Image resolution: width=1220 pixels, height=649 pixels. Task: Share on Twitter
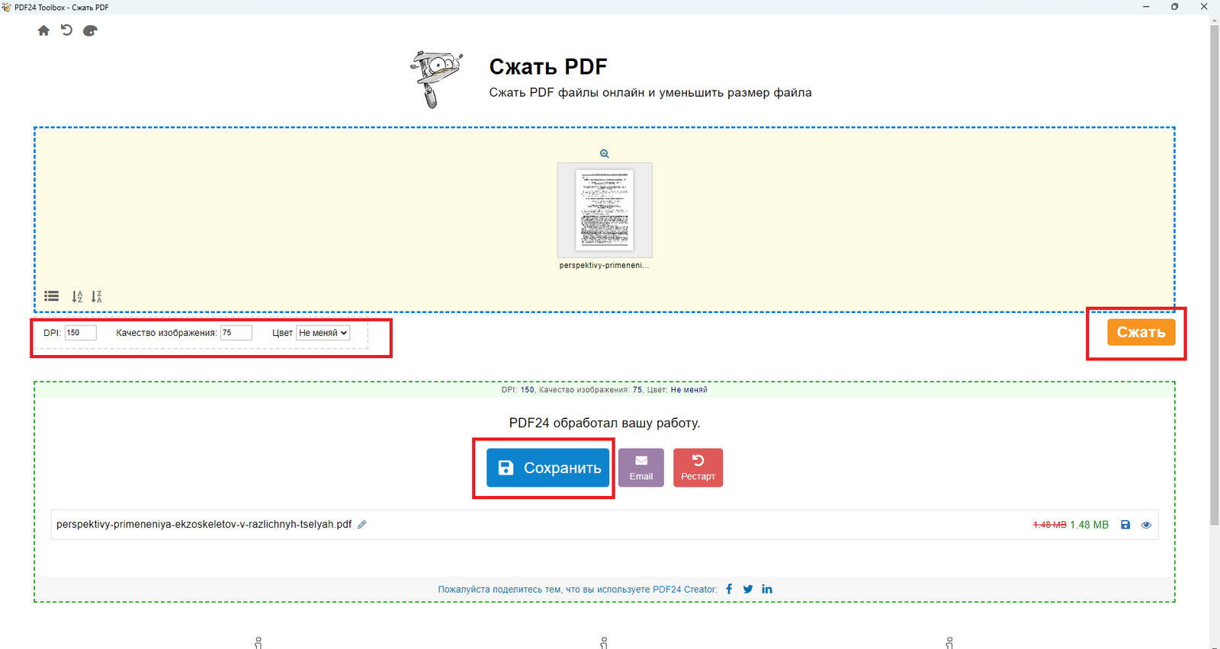(748, 589)
